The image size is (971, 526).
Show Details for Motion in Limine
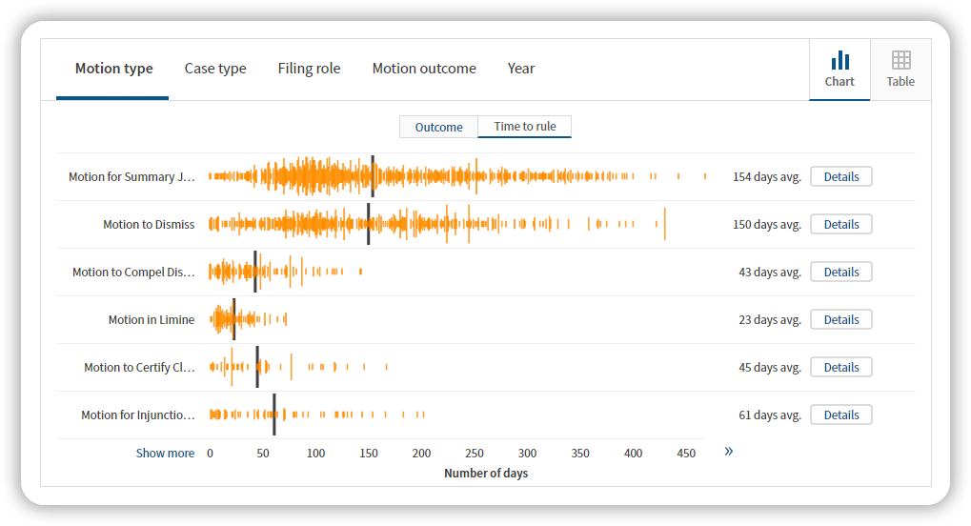coord(840,319)
